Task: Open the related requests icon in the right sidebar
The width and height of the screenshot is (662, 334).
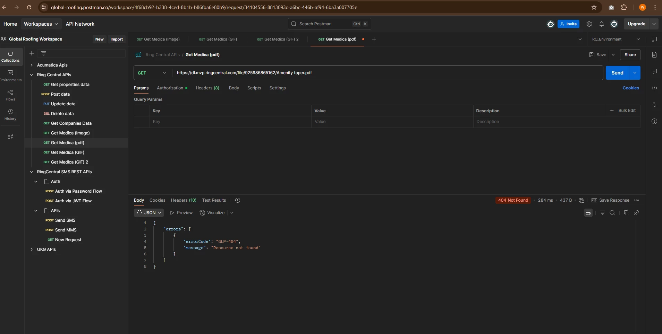Action: tap(654, 105)
